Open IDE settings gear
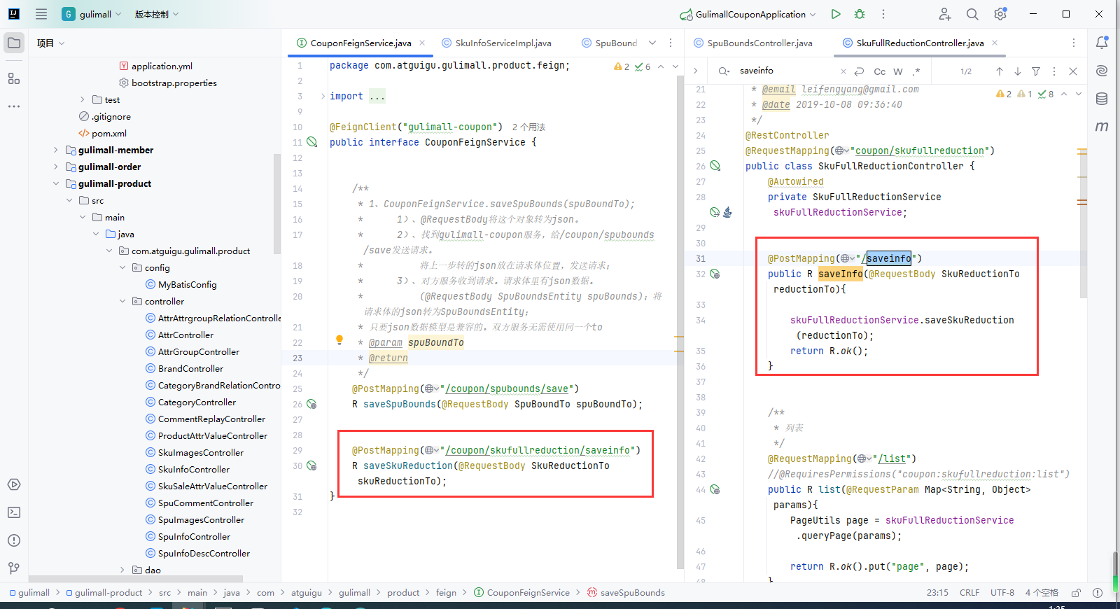The width and height of the screenshot is (1120, 609). [x=1000, y=14]
